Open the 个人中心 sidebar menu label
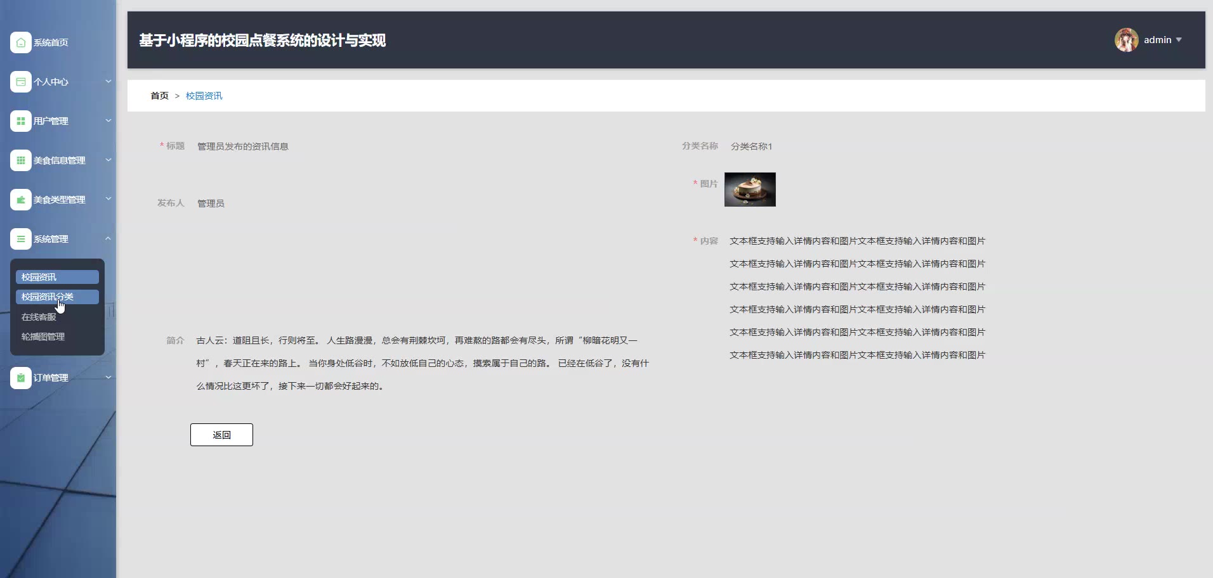Screen dimensions: 1213x578 click(51, 82)
